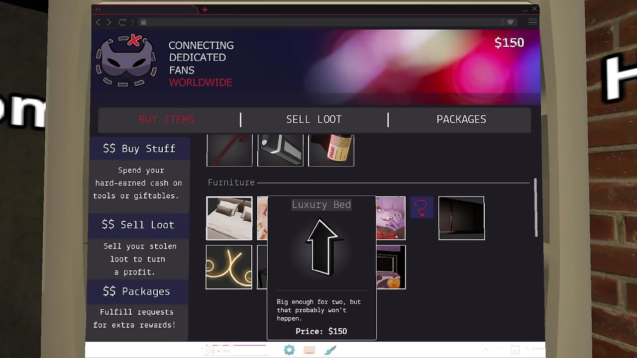The width and height of the screenshot is (637, 358).
Task: Open the hamburger menu in the browser toolbar
Action: click(532, 22)
